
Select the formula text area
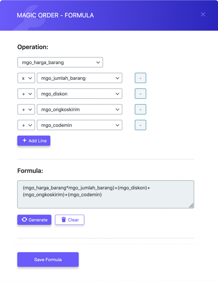point(106,194)
